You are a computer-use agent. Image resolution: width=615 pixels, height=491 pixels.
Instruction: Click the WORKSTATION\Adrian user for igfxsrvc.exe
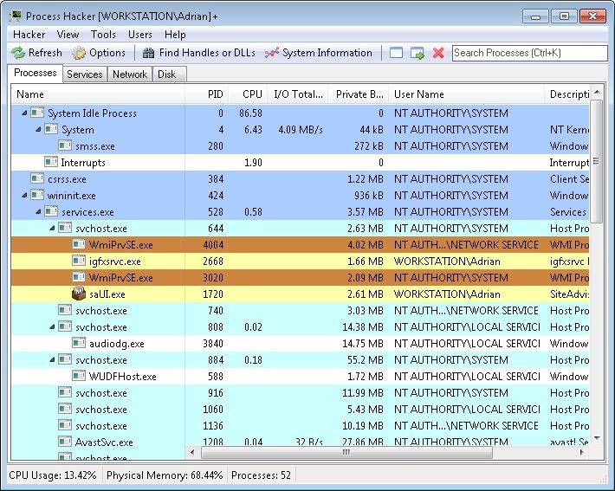[x=447, y=262]
